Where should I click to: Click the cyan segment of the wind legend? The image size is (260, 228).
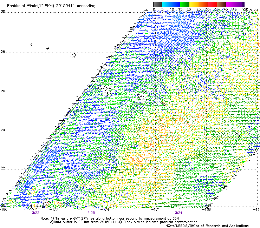pos(167,4)
